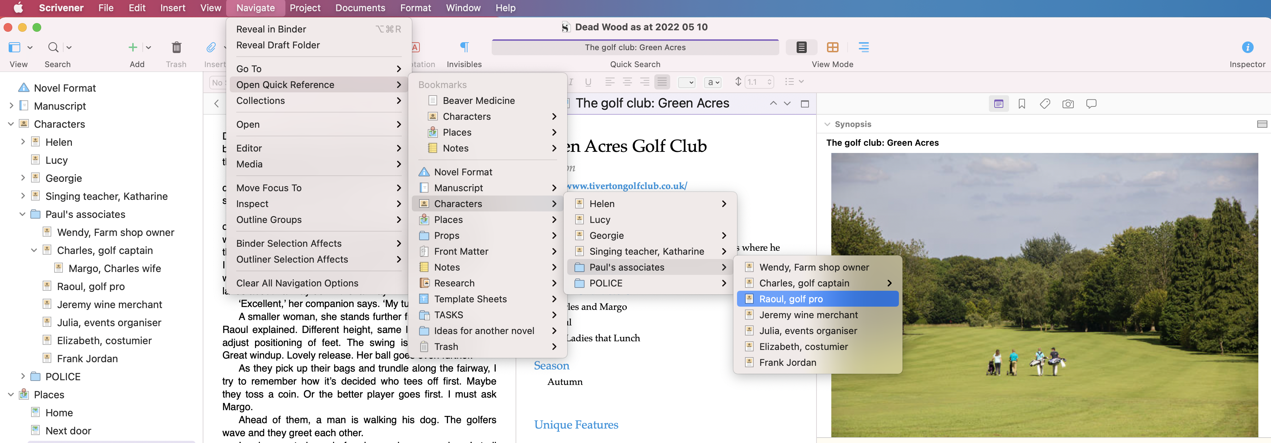
Task: Choose Reveal Draft Folder
Action: (x=318, y=45)
